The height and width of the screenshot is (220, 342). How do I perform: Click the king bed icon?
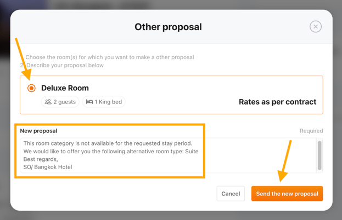pyautogui.click(x=89, y=102)
